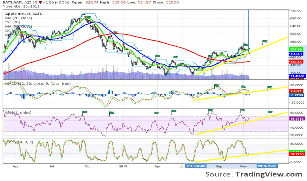This screenshot has height=181, width=307.
Task: Click the blue 11.492M volume label
Action: 297,76
